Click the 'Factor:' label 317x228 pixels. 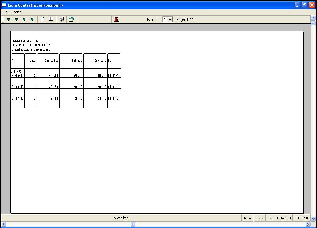tap(152, 20)
